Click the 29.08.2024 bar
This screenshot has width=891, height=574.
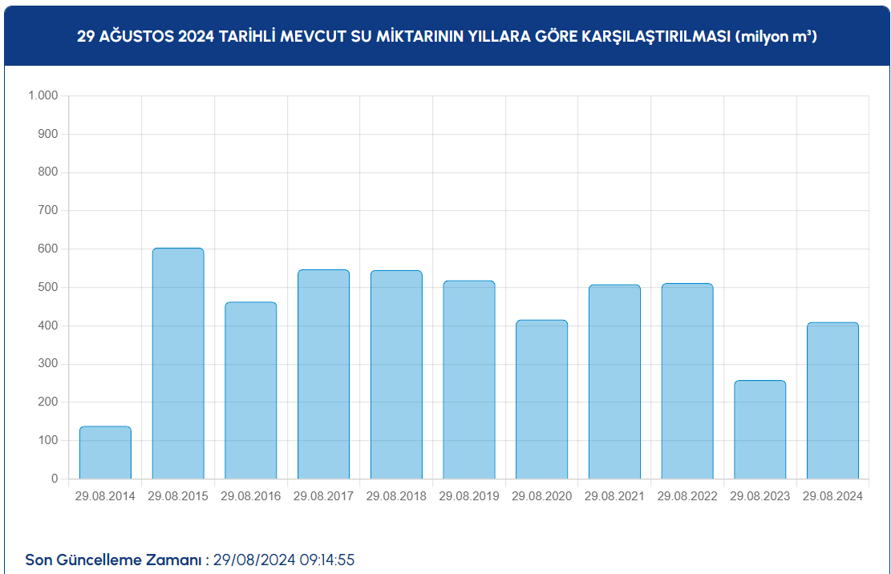832,401
